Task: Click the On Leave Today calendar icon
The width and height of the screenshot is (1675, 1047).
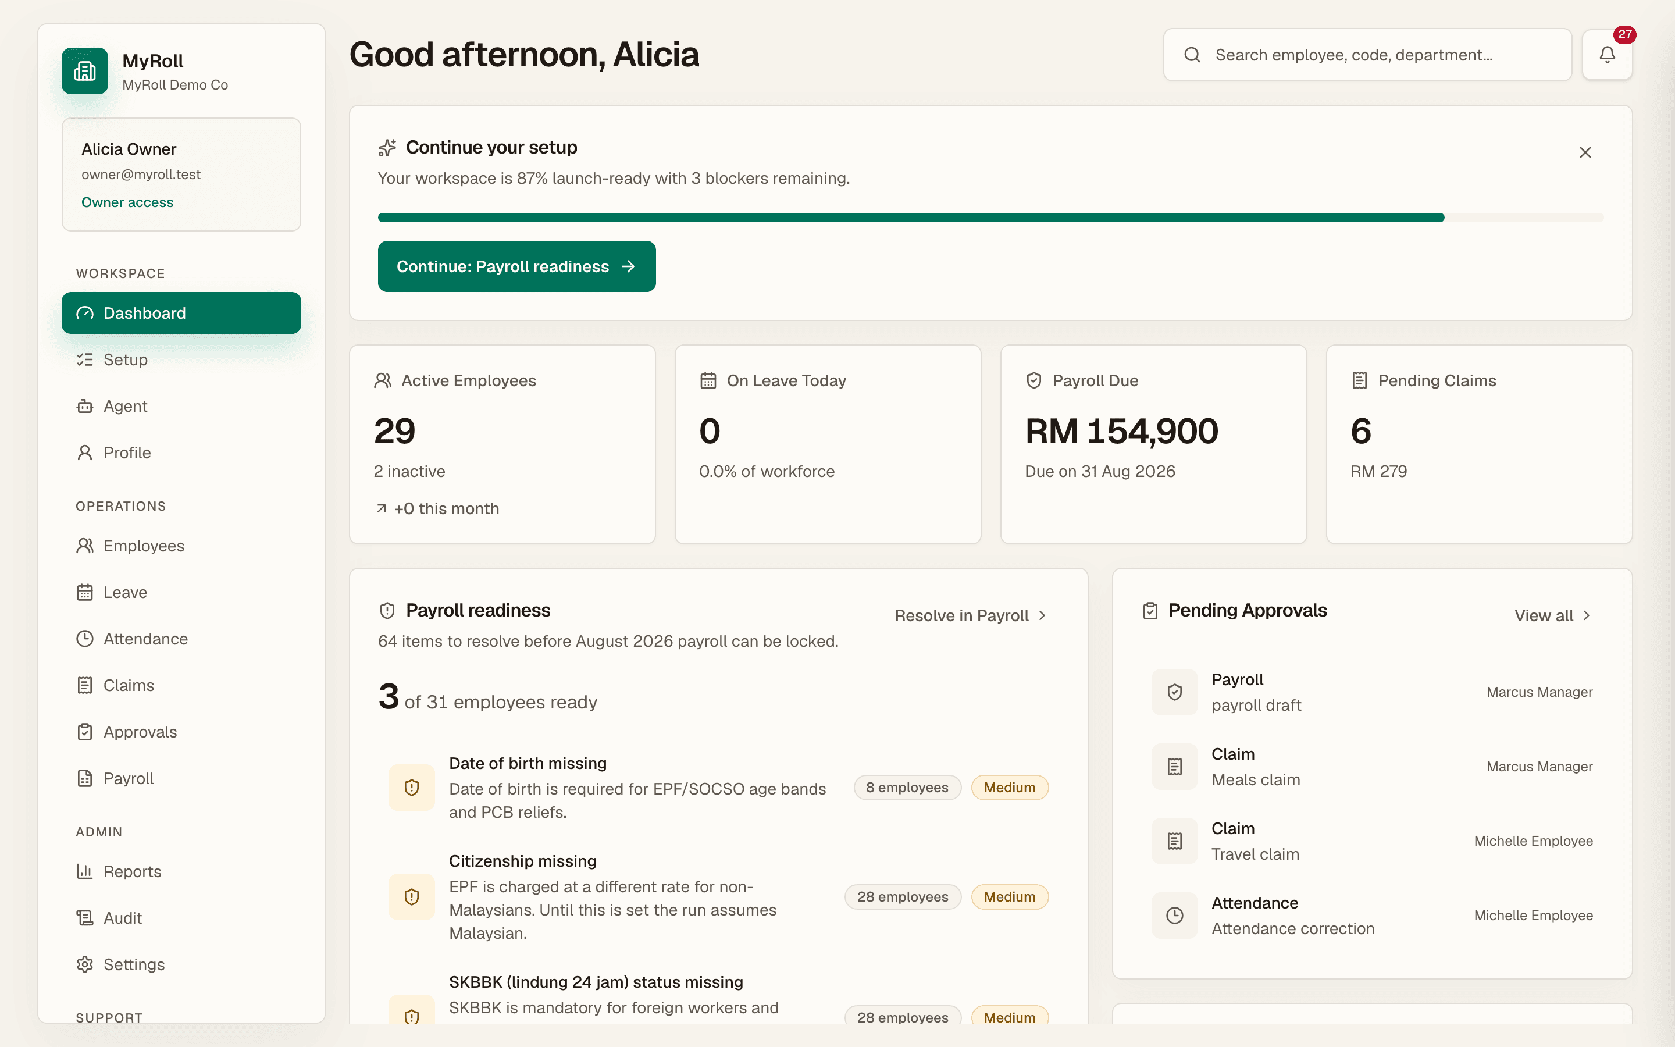Action: 708,380
